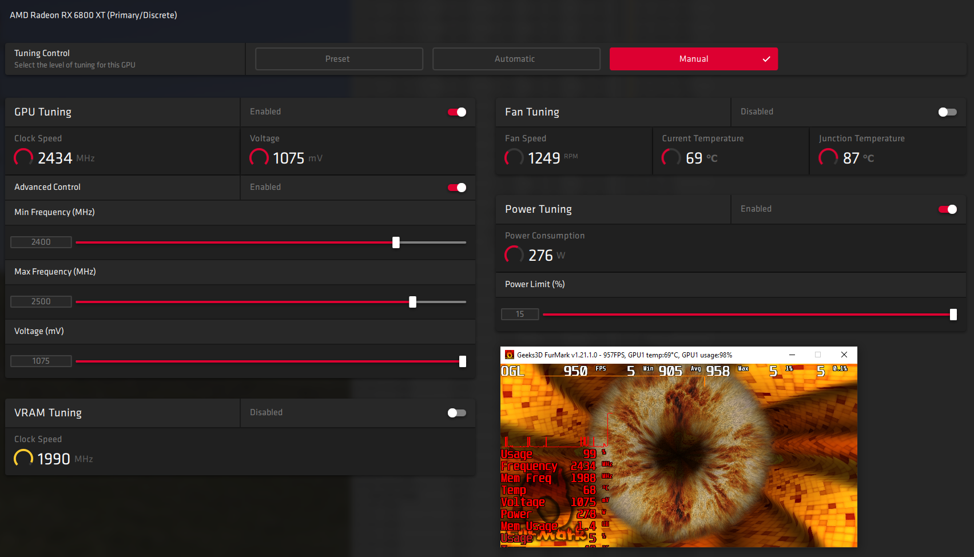Image resolution: width=974 pixels, height=557 pixels.
Task: Click the Max Frequency value field 2500
Action: click(41, 301)
